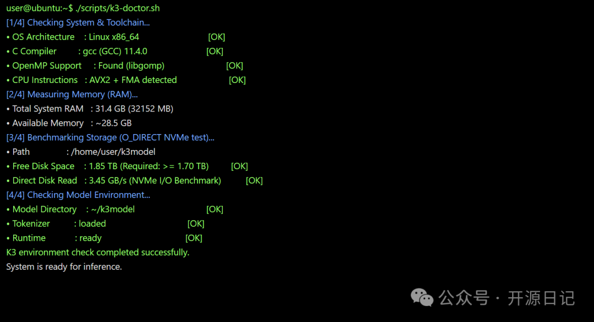Select the Measuring Memory (RAM) heading
The width and height of the screenshot is (594, 322).
72,94
